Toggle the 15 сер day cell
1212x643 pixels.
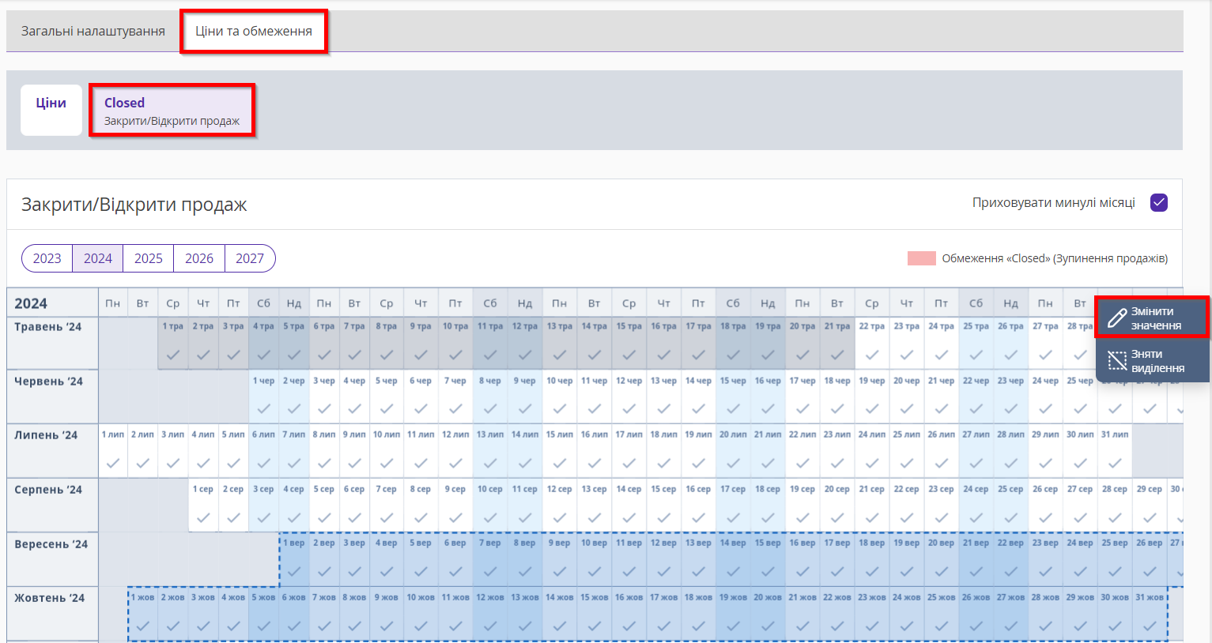pos(663,506)
